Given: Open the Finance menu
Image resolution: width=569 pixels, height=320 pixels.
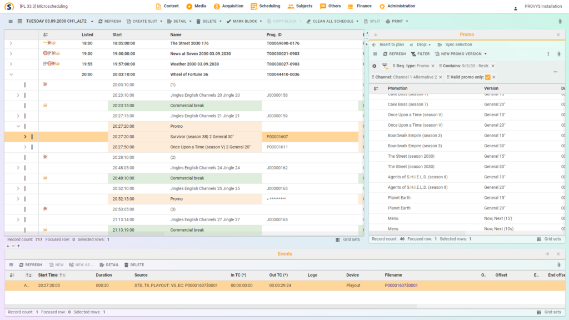Looking at the screenshot, I should click(360, 6).
